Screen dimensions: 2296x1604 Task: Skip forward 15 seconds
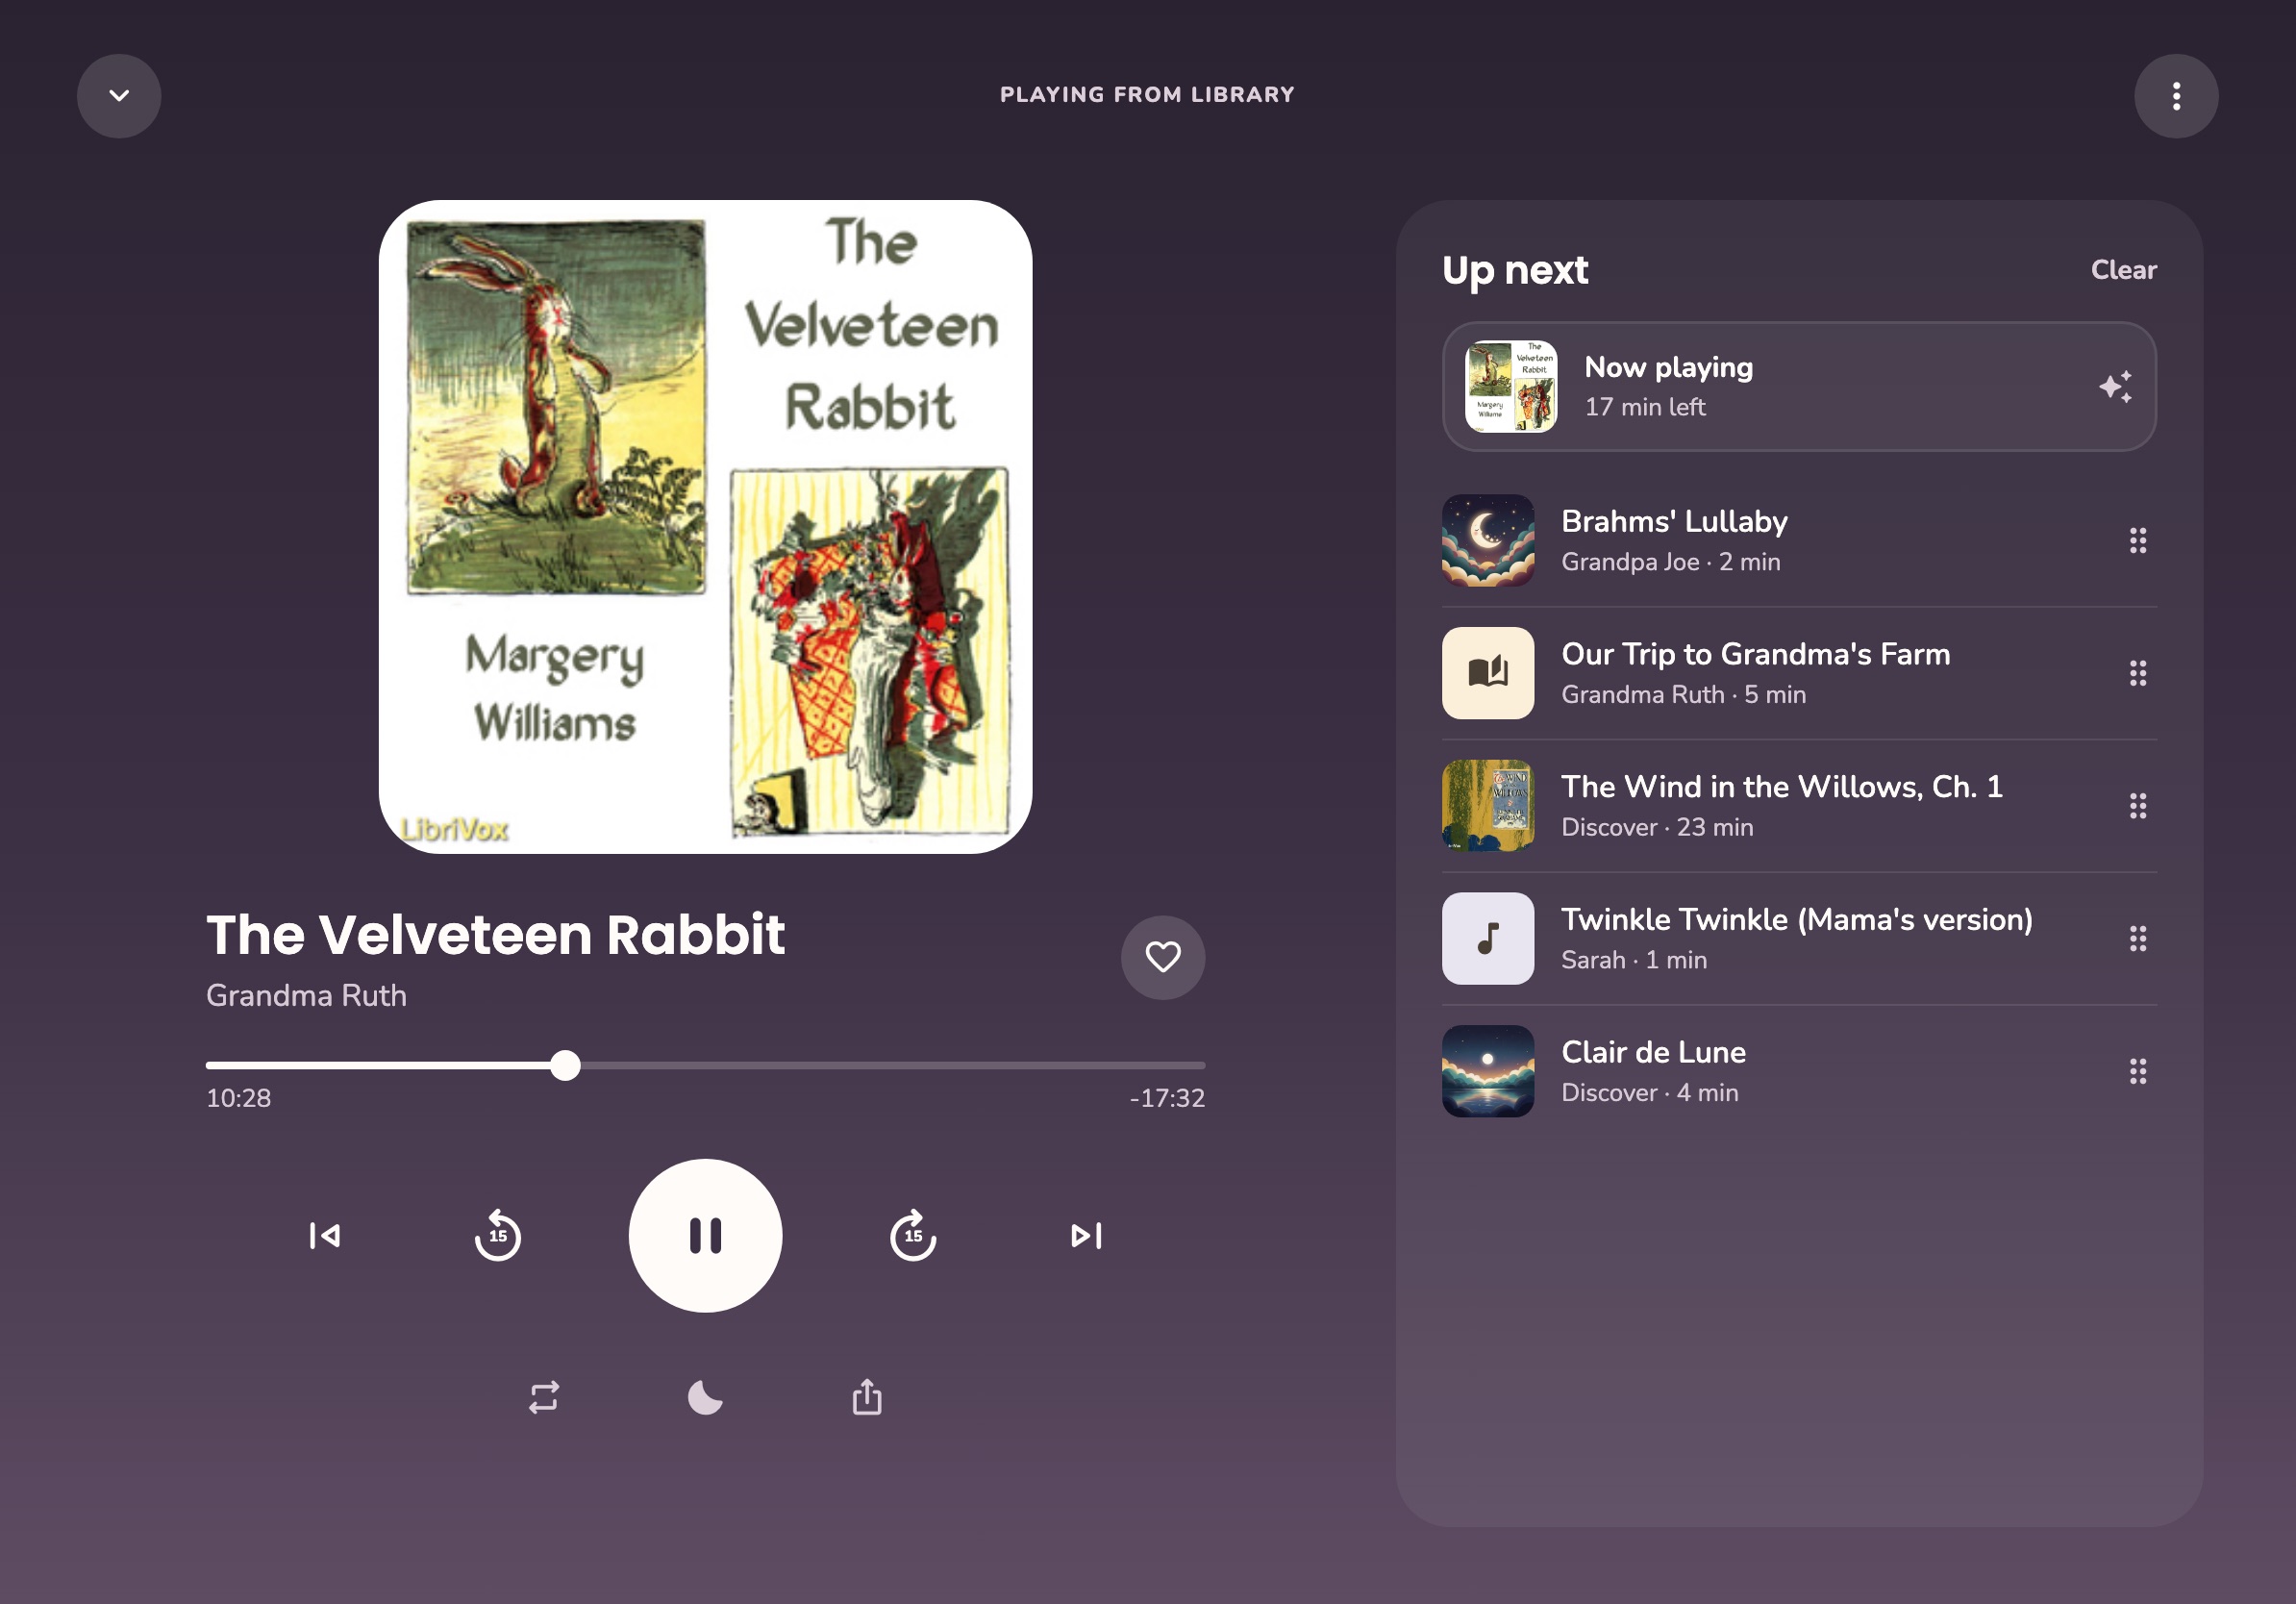913,1235
